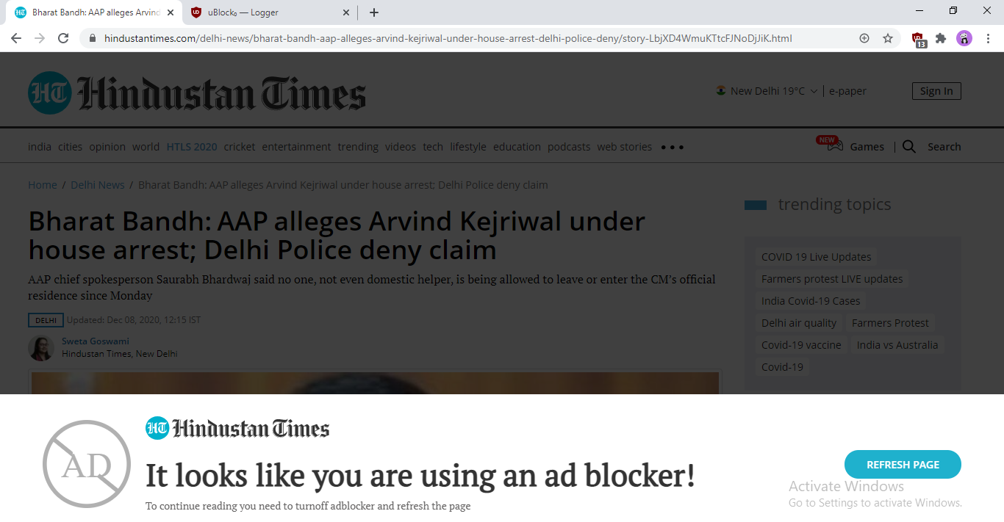Open Farmers protest LIVE updates topic
Screen dimensions: 1004x522
832,279
